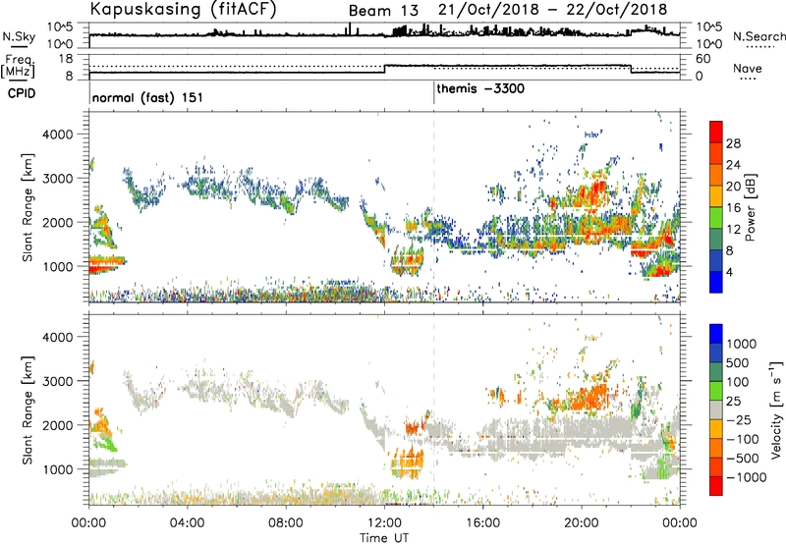This screenshot has width=786, height=544.
Task: Click the dashed themis start line in the power plot
Action: click(x=434, y=207)
